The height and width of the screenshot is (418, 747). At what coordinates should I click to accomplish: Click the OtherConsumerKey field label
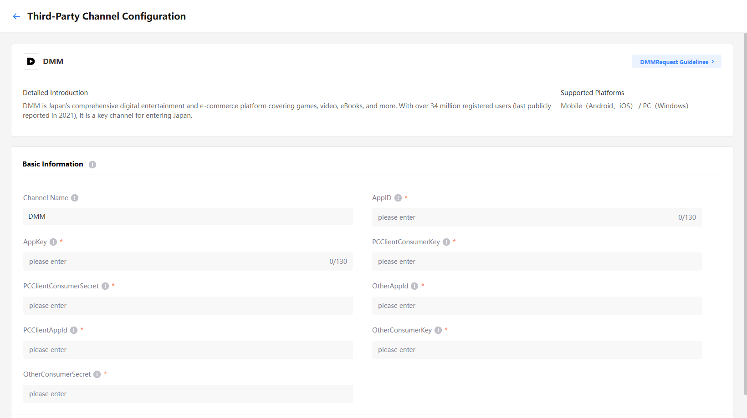[402, 330]
